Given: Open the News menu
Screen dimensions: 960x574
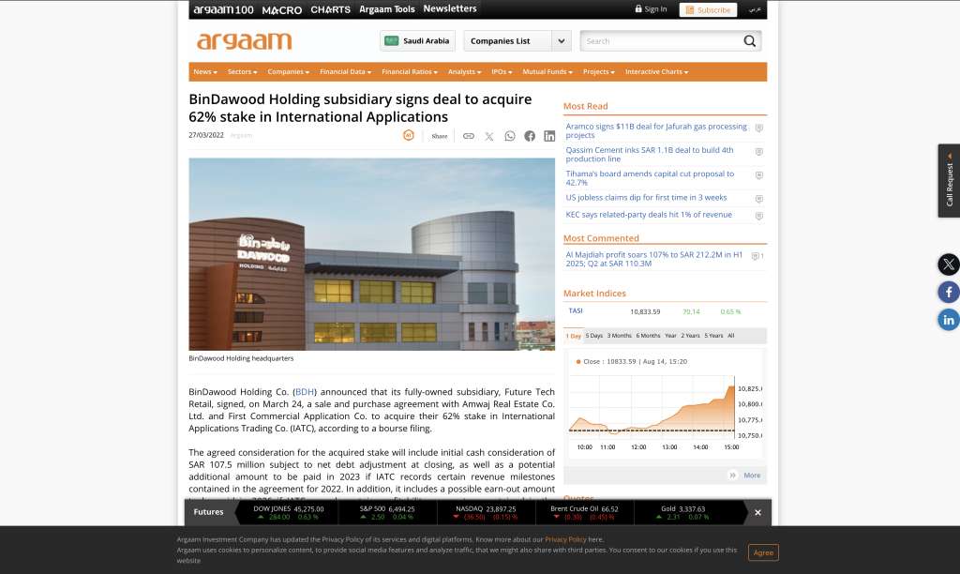Looking at the screenshot, I should point(205,72).
